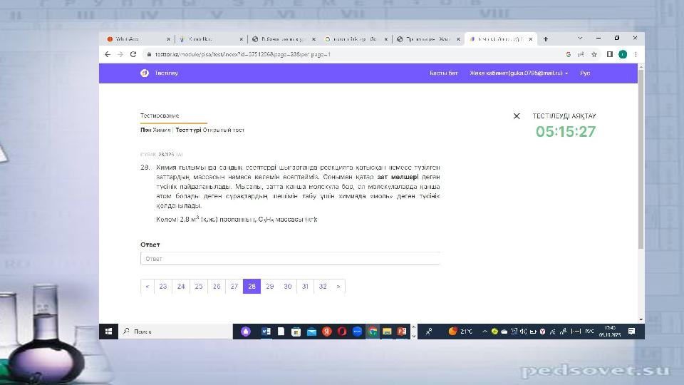684x385 pixels.
Task: Go to question 25
Action: tap(199, 287)
